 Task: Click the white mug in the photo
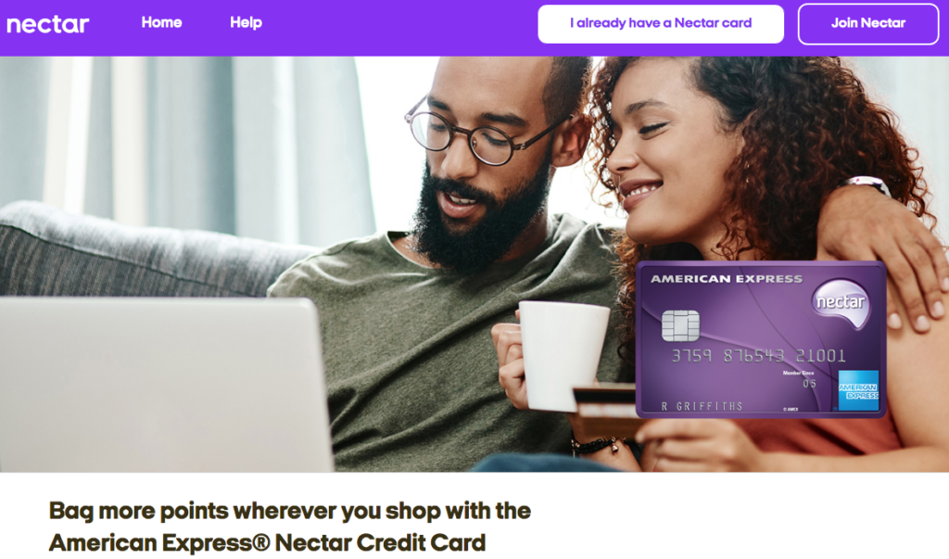(563, 355)
